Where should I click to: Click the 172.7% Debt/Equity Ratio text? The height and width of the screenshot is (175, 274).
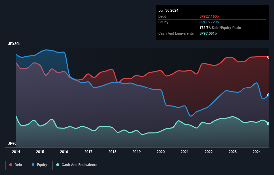tap(220, 28)
